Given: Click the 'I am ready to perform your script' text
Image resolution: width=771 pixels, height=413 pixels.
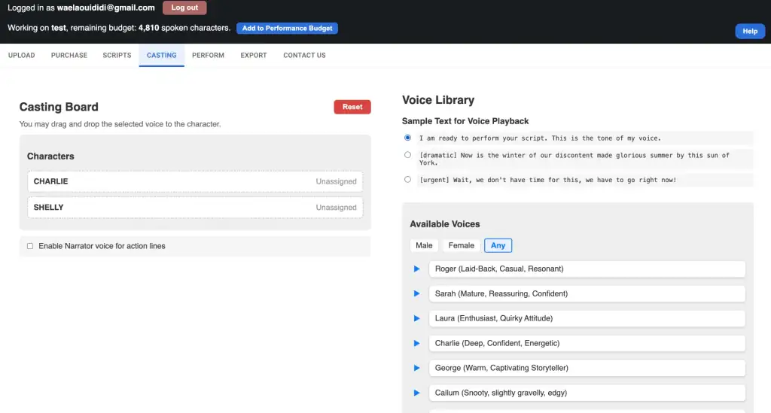Looking at the screenshot, I should click(x=540, y=138).
